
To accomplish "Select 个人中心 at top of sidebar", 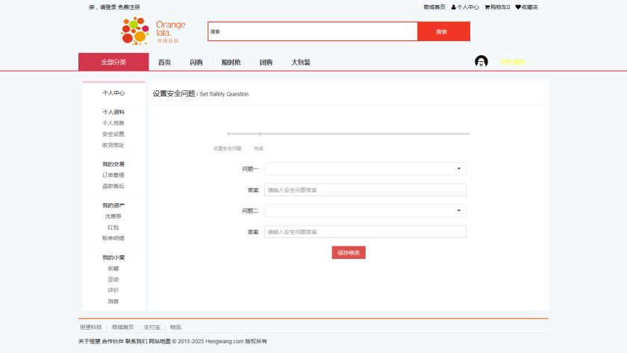I will pos(113,93).
